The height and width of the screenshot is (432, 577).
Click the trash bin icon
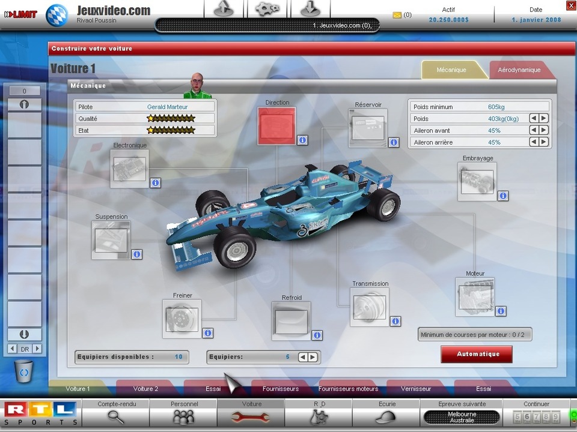[x=24, y=373]
